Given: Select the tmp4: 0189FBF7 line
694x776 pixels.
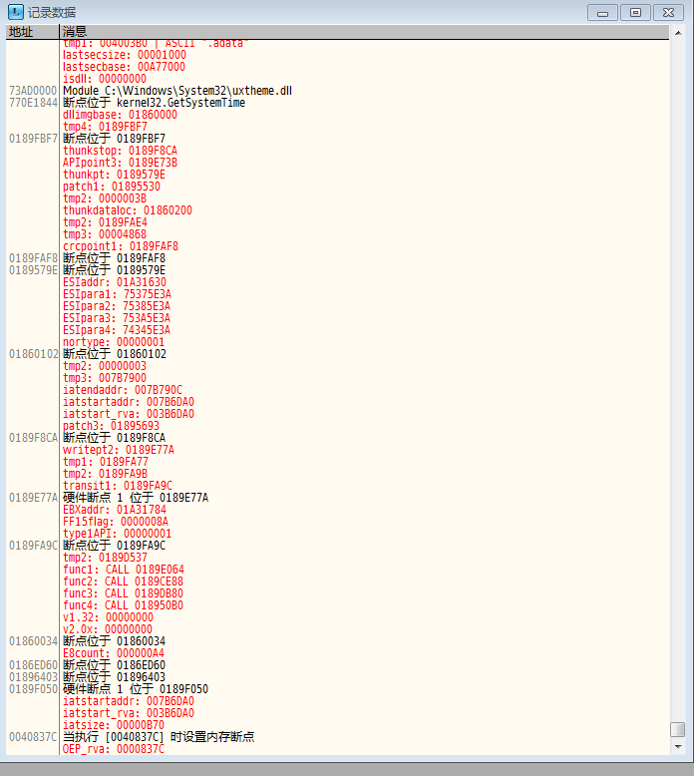Looking at the screenshot, I should 105,127.
